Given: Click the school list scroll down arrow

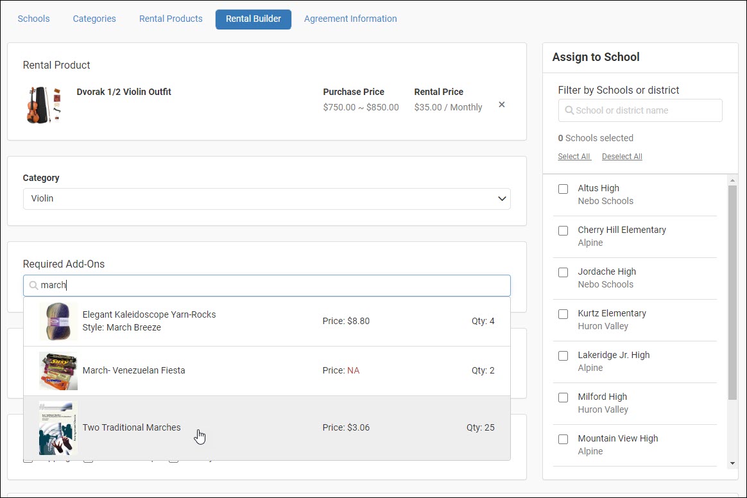Looking at the screenshot, I should pos(732,463).
